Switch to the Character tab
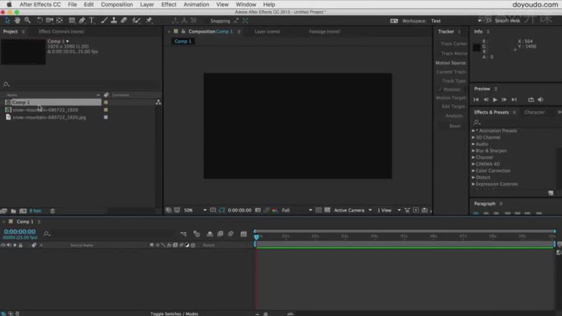562x316 pixels. coord(534,112)
